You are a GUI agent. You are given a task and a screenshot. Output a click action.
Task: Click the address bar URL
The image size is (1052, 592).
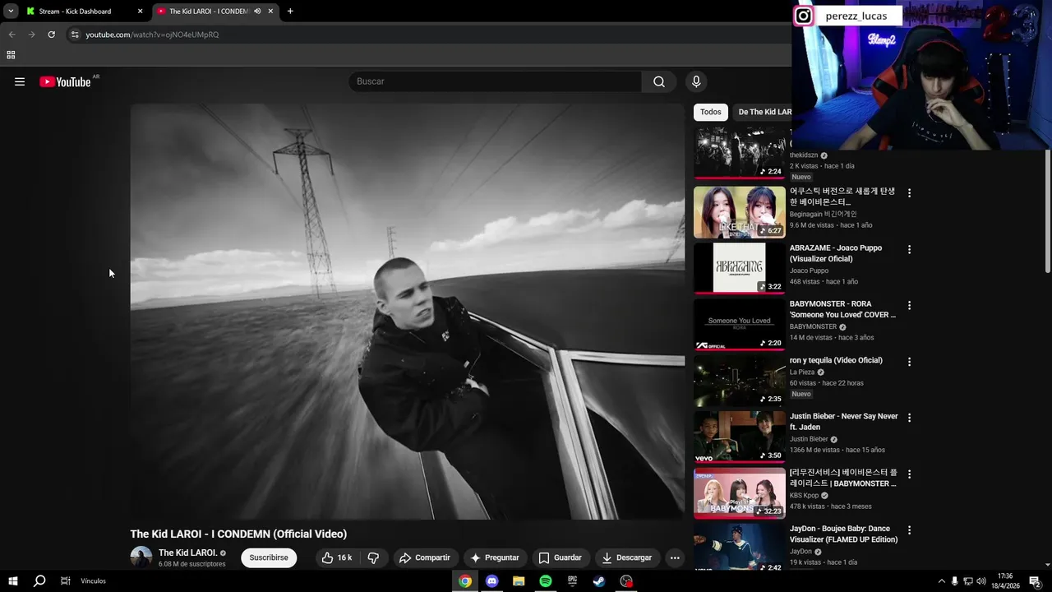click(152, 35)
